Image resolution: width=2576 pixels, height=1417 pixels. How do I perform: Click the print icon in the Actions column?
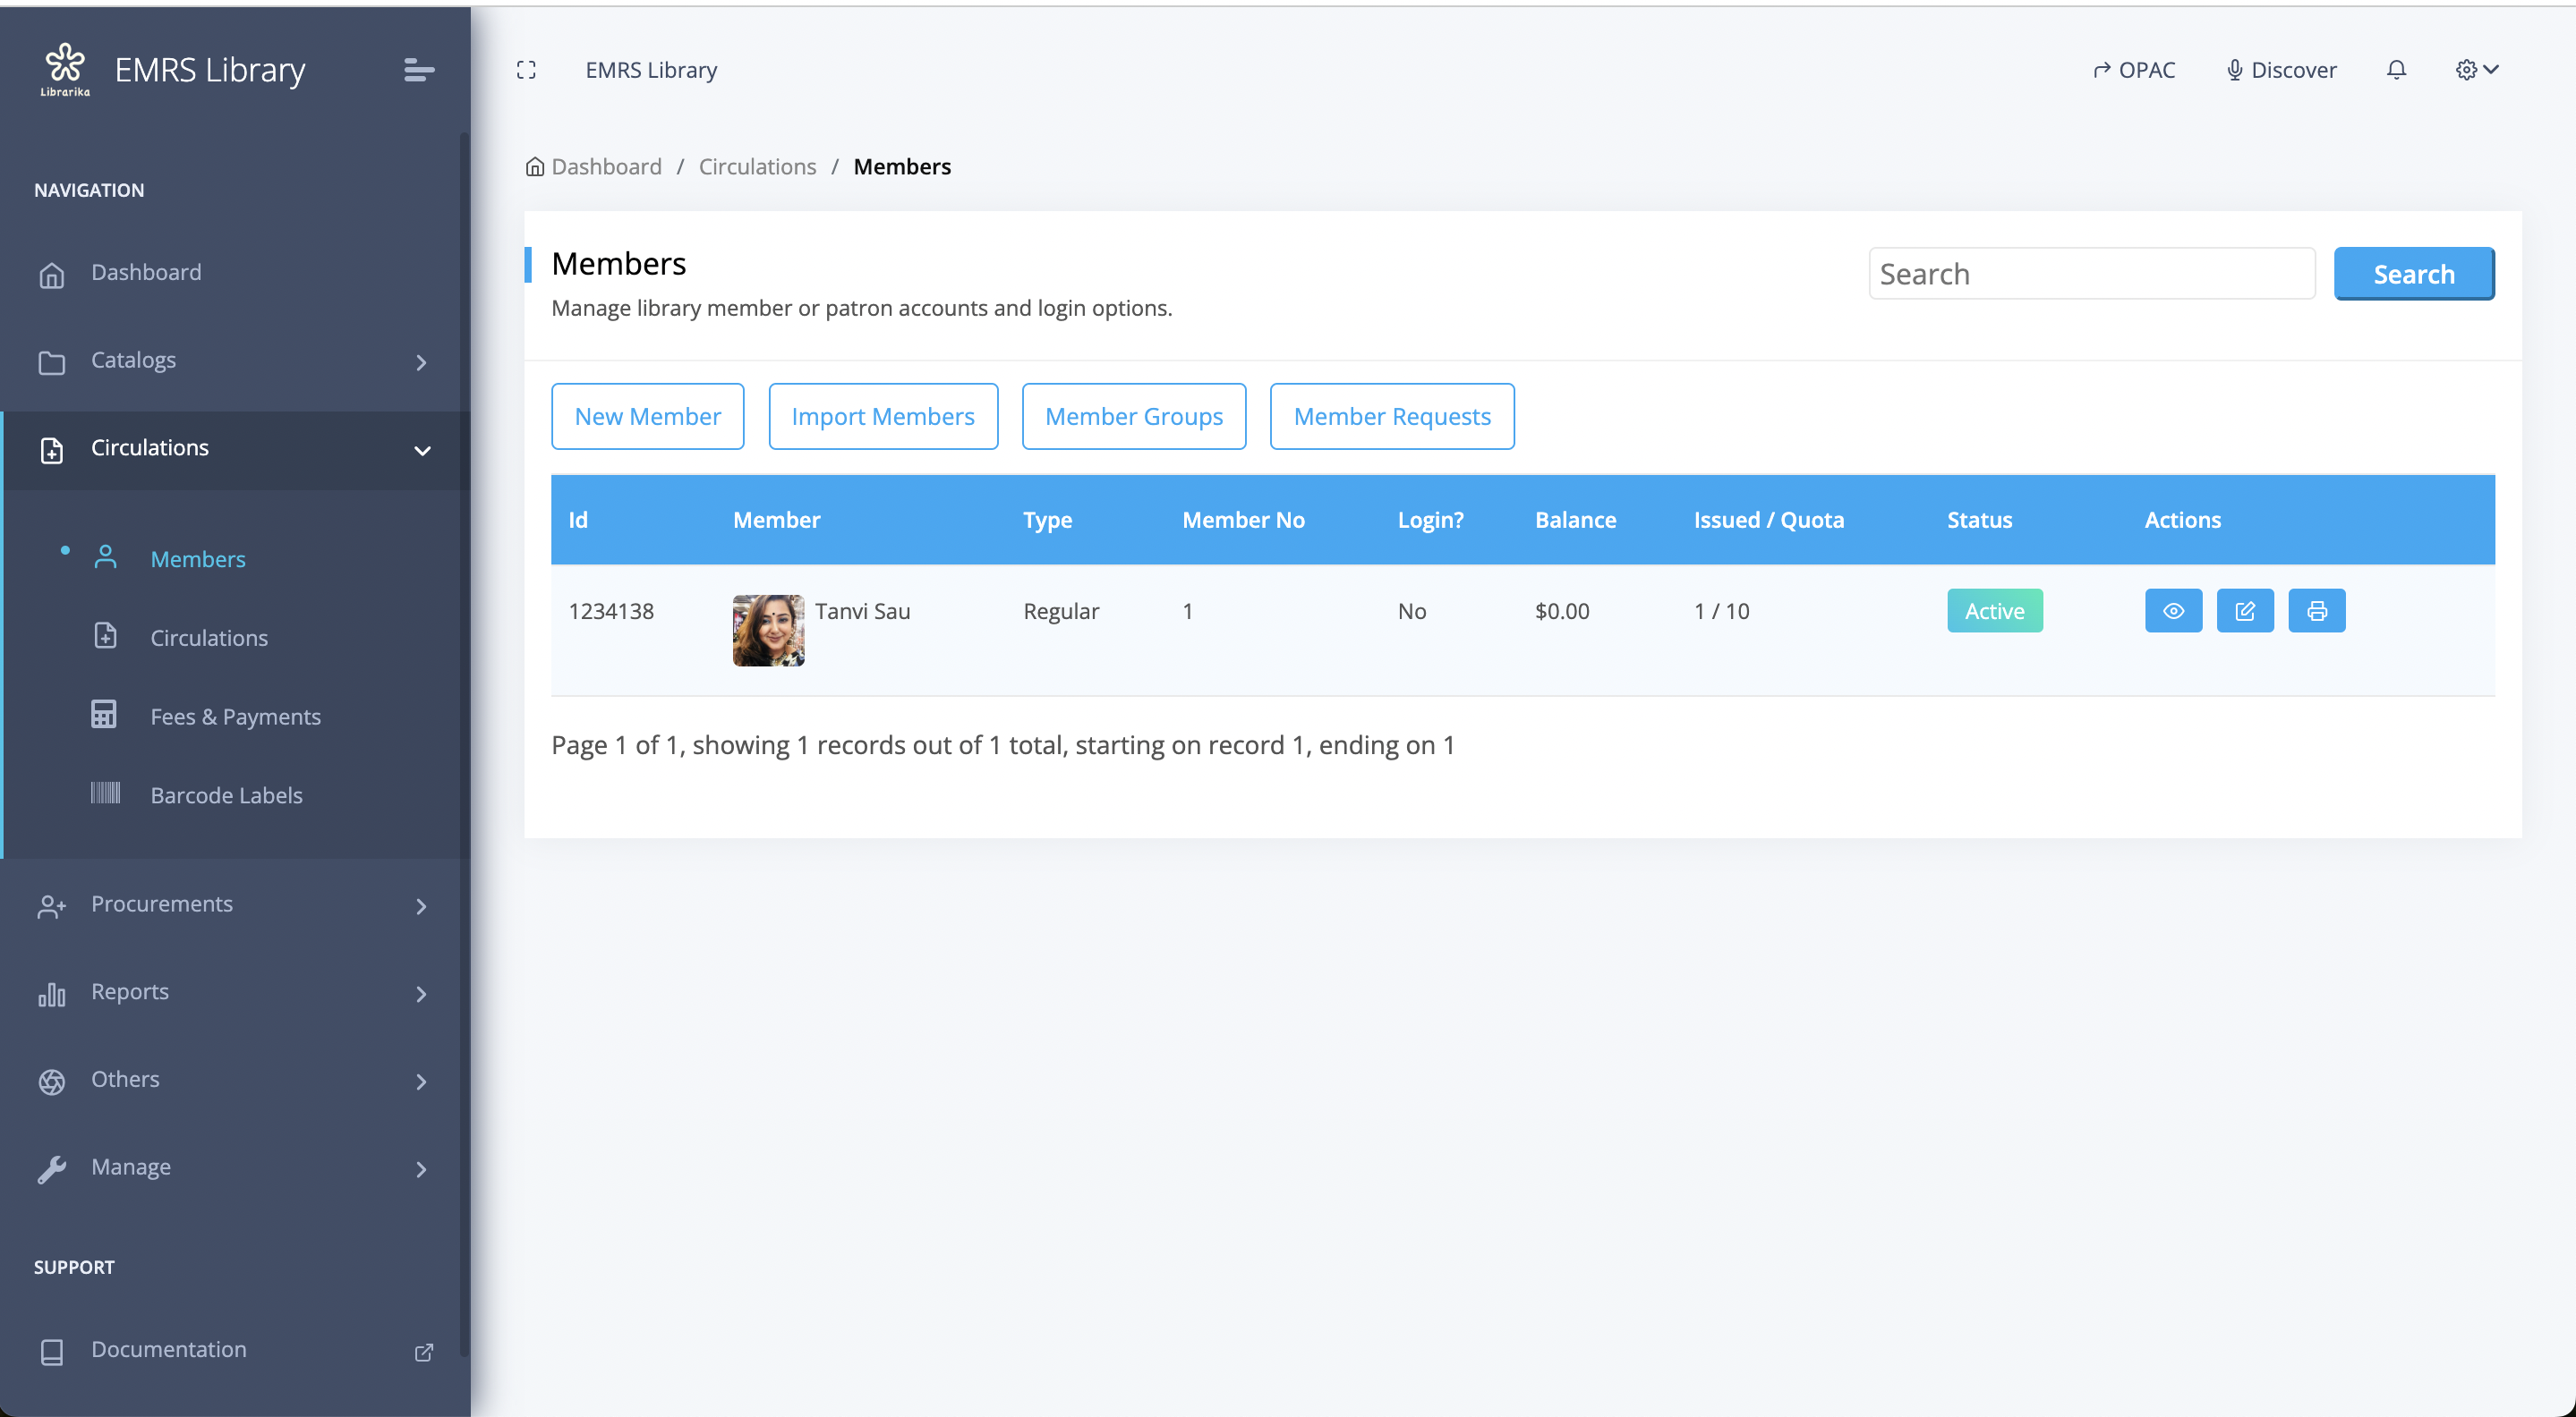click(x=2316, y=611)
